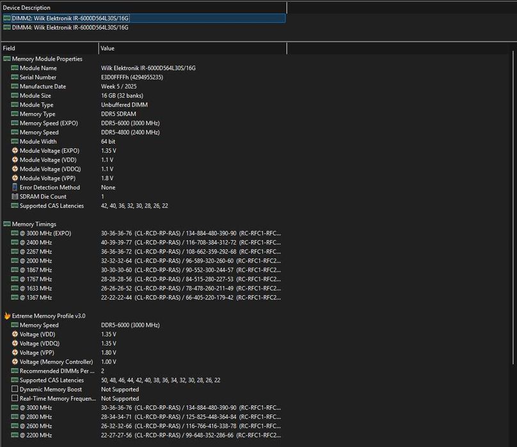Click the Serial Number row icon
The height and width of the screenshot is (447, 517).
point(15,77)
